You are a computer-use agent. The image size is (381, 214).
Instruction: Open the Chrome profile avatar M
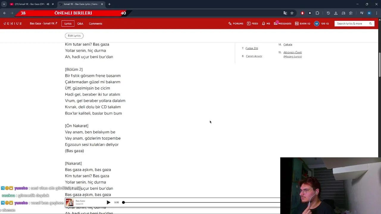pos(369,13)
